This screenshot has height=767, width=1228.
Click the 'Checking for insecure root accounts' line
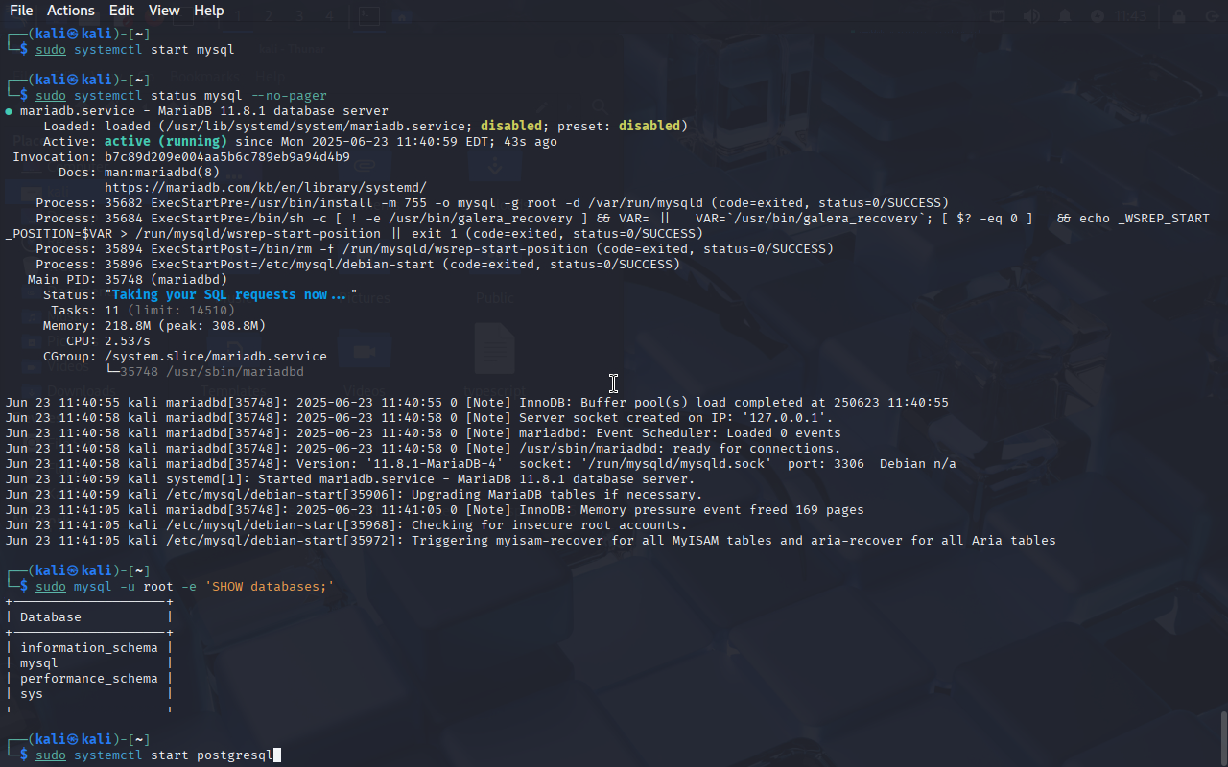[346, 525]
